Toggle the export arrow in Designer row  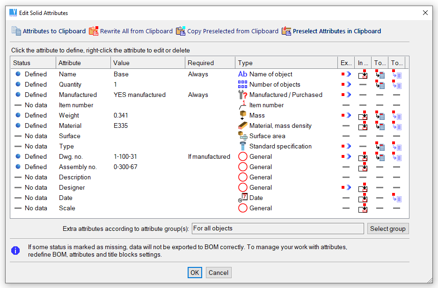[x=346, y=187]
